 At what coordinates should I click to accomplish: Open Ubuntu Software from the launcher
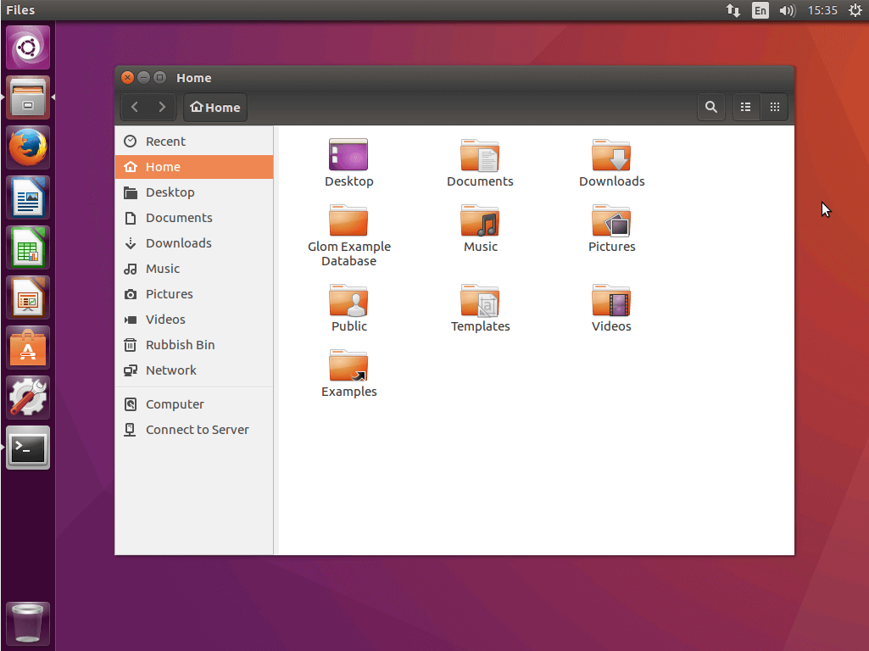[x=28, y=348]
